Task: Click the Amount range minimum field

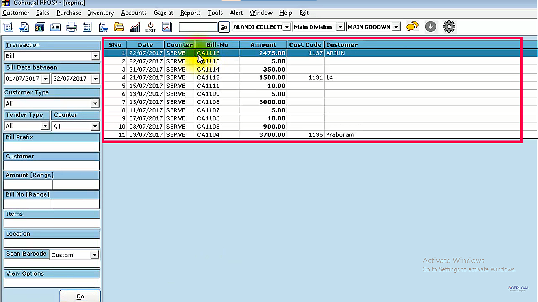Action: pos(28,184)
